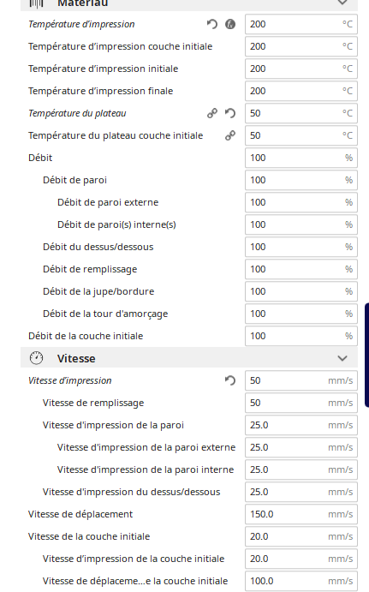Image resolution: width=369 pixels, height=592 pixels.
Task: Reset Vitesse d'impression with the revert arrow
Action: tap(230, 380)
